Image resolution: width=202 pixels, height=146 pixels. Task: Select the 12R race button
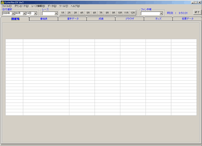tap(133, 13)
